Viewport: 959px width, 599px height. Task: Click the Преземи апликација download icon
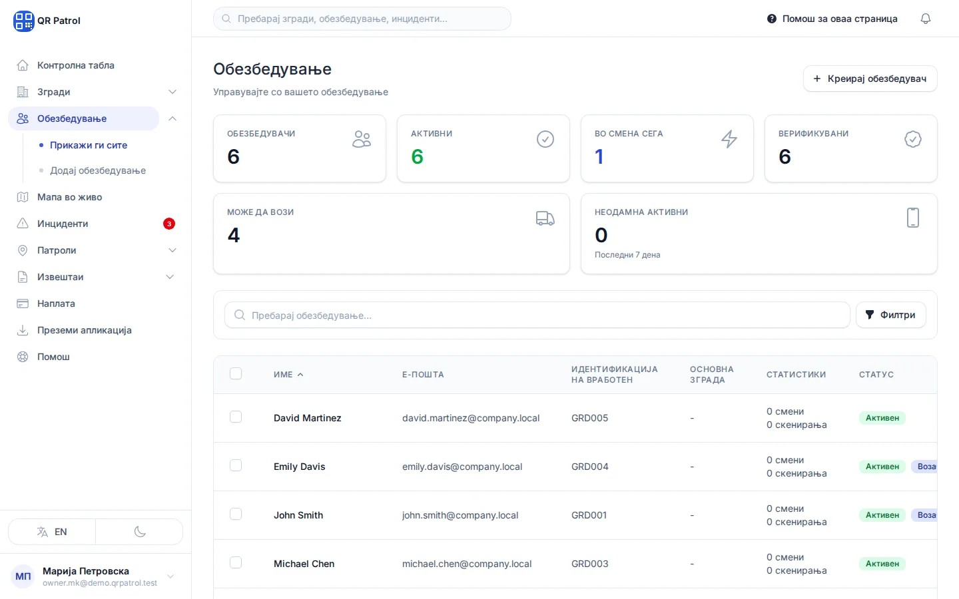click(x=23, y=330)
